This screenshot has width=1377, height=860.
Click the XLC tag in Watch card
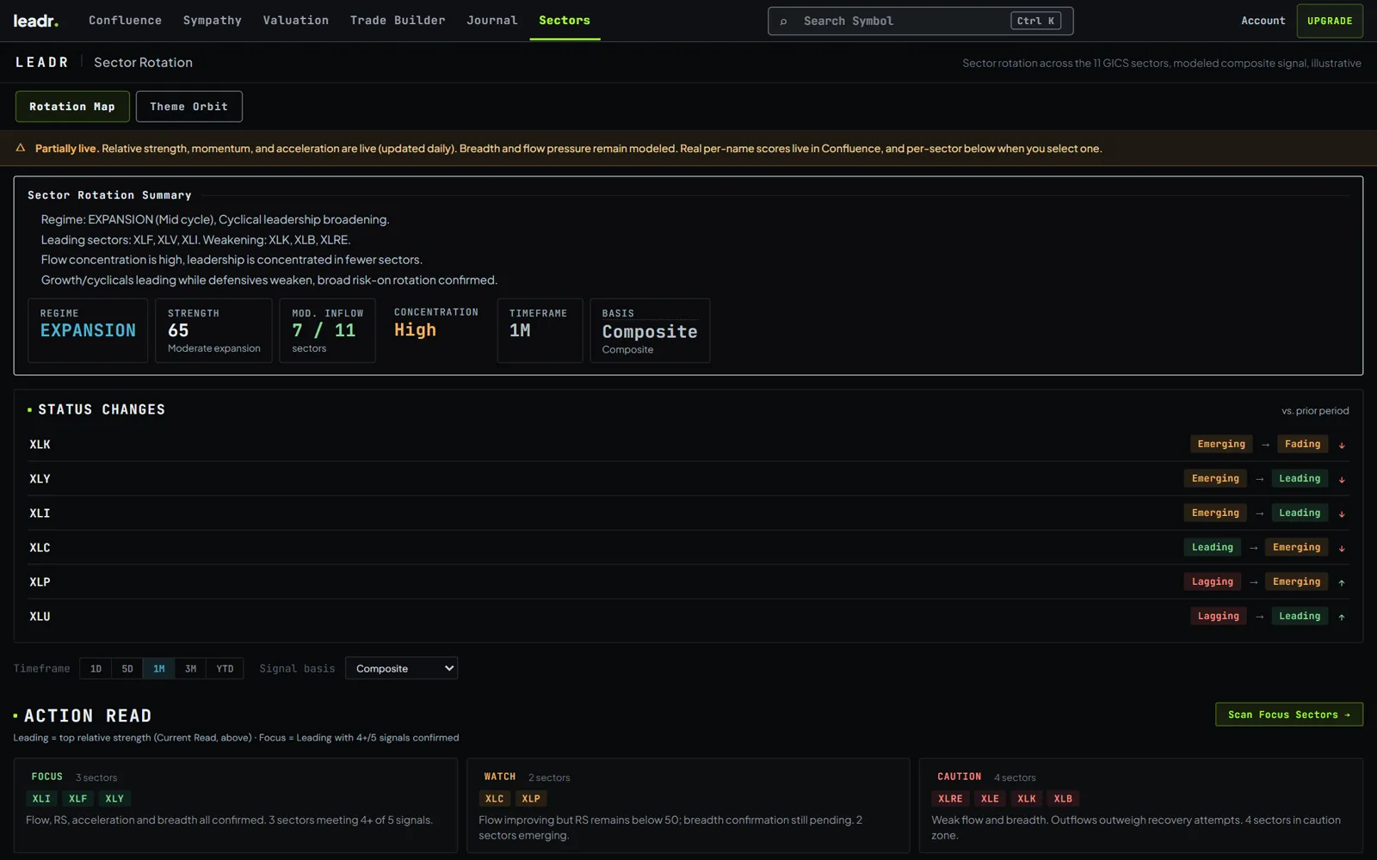tap(495, 799)
